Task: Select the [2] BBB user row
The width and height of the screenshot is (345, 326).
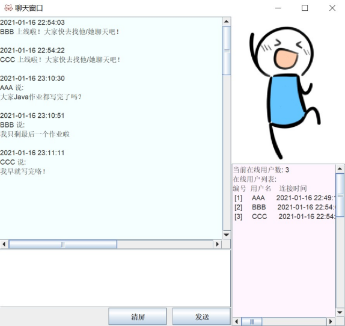Action: (x=284, y=207)
